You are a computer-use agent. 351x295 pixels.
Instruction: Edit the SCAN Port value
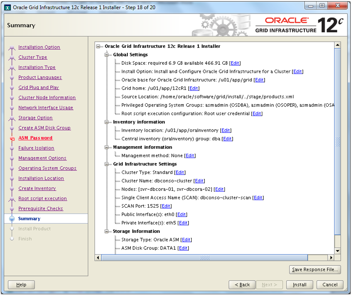pos(166,206)
